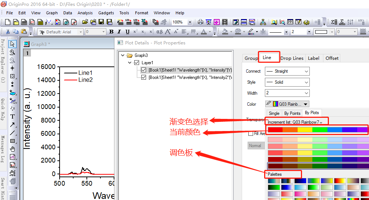
Task: Open the line Width dropdown
Action: click(x=287, y=93)
